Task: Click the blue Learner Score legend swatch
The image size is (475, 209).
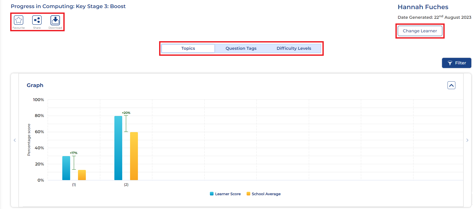Action: [212, 194]
